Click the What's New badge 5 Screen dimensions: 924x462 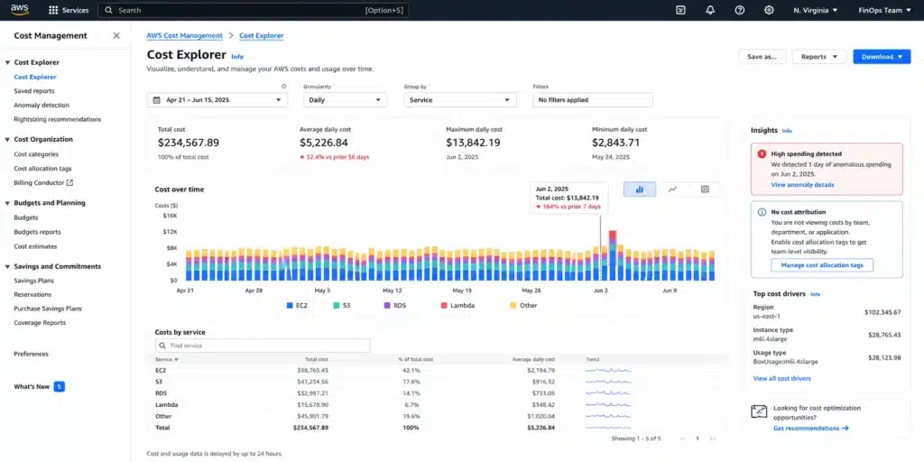click(x=59, y=387)
